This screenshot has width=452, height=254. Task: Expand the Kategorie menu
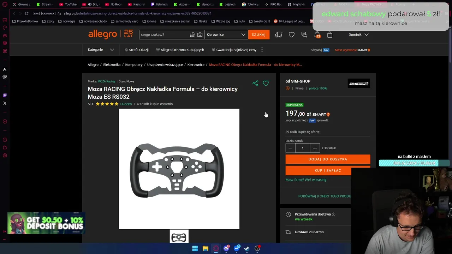(101, 50)
